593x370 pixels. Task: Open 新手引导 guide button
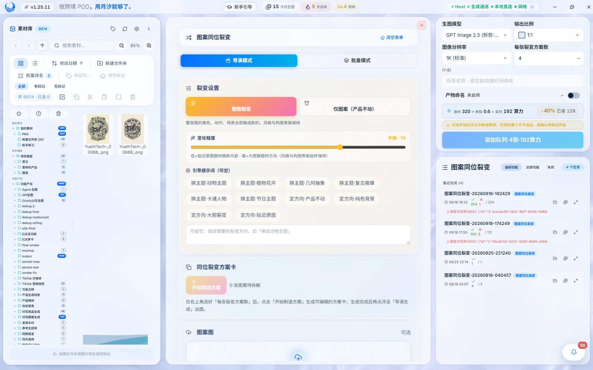[x=239, y=7]
